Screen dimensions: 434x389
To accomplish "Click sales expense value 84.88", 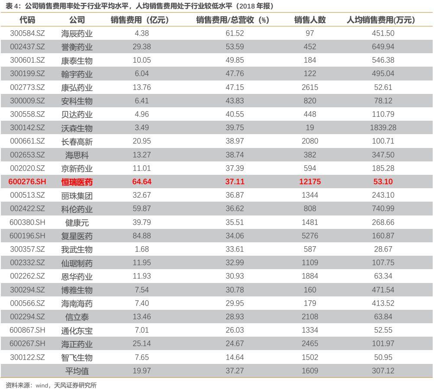I will click(x=142, y=236).
